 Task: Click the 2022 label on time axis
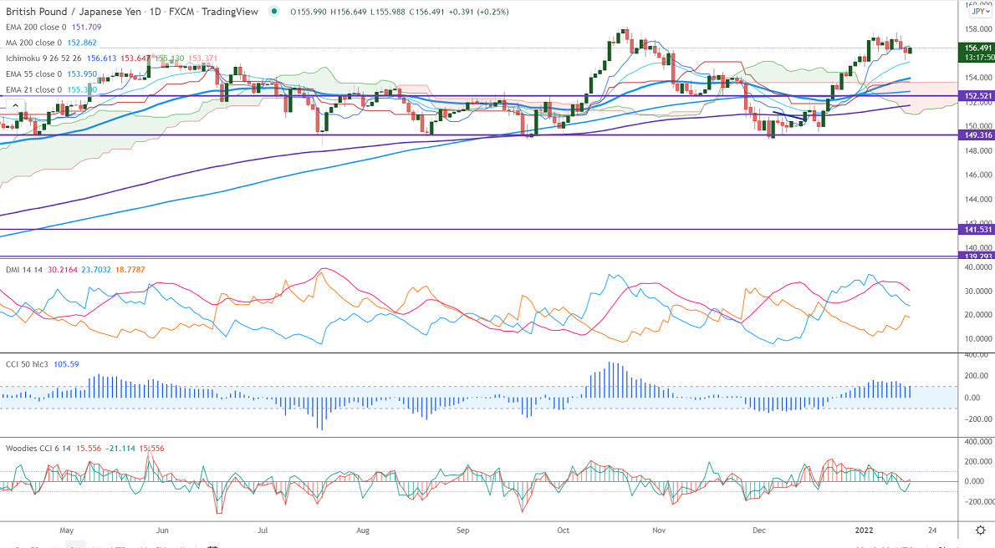point(865,530)
